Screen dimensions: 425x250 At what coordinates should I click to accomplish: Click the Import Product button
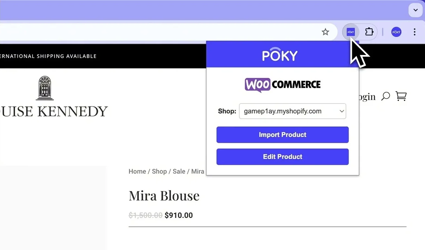tap(282, 135)
